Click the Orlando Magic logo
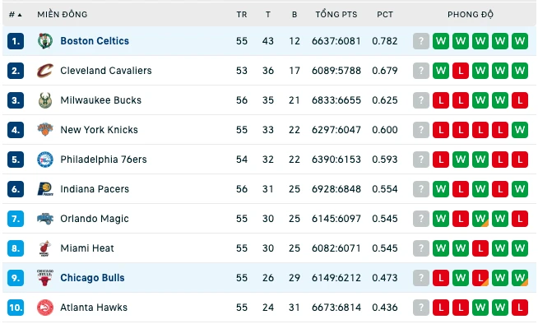 coord(45,219)
